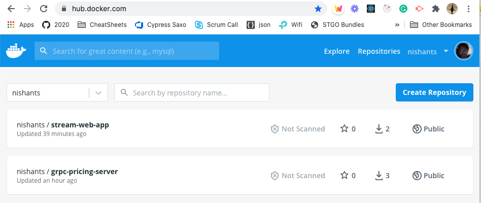Click the magnifier in Docker Hub search
This screenshot has width=481, height=203.
point(44,51)
